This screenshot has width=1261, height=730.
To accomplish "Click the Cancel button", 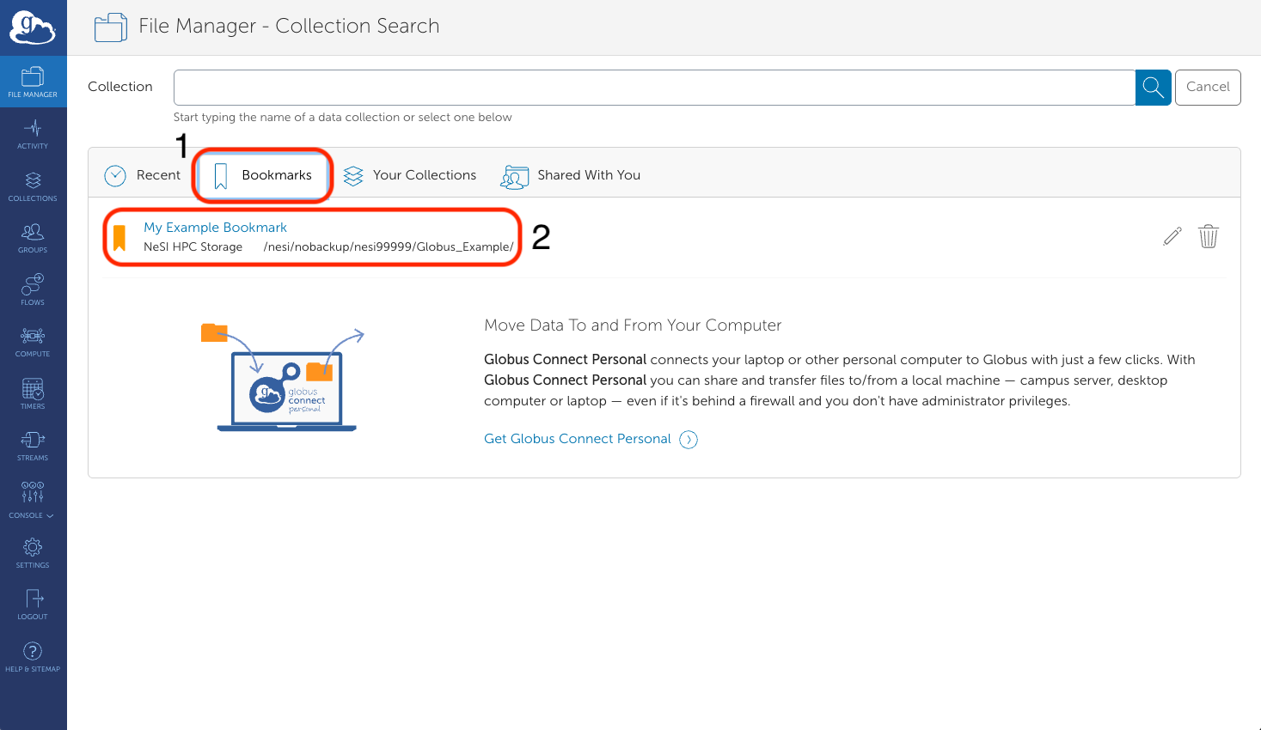I will pos(1207,87).
